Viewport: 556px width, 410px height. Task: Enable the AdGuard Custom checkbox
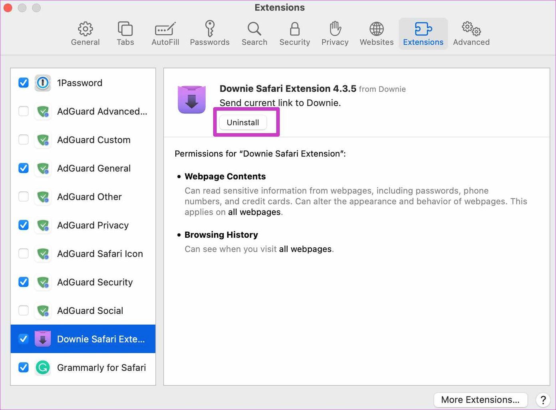click(x=24, y=140)
